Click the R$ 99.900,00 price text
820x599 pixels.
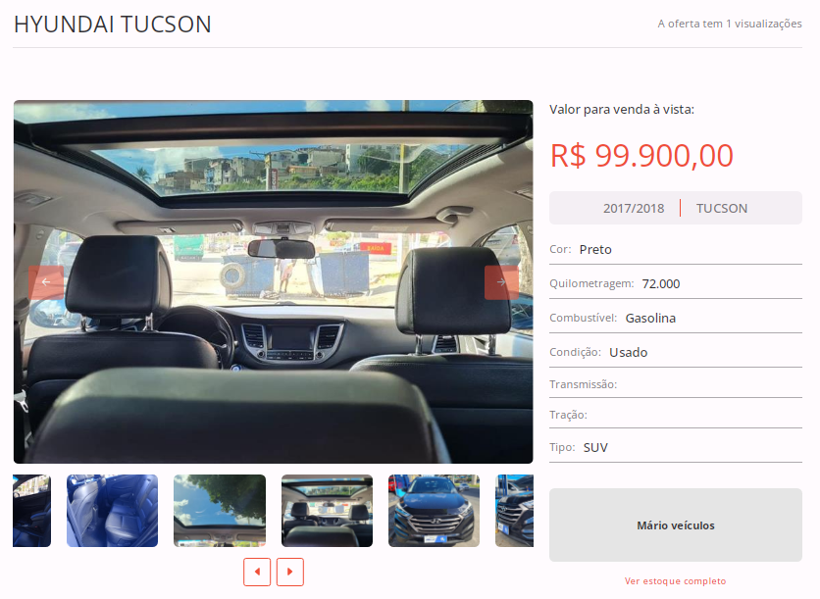(x=641, y=156)
